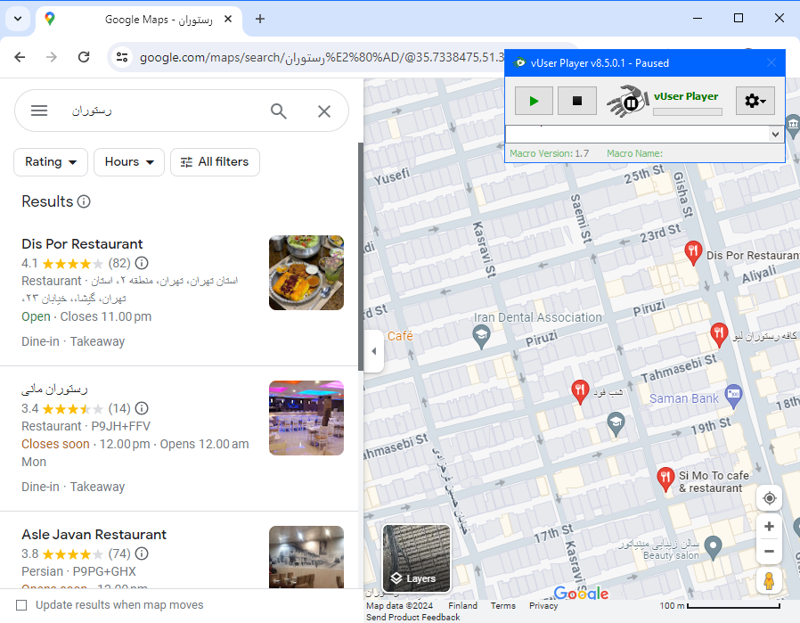This screenshot has height=623, width=800.
Task: Collapse the side panel with the arrow
Action: pyautogui.click(x=374, y=351)
